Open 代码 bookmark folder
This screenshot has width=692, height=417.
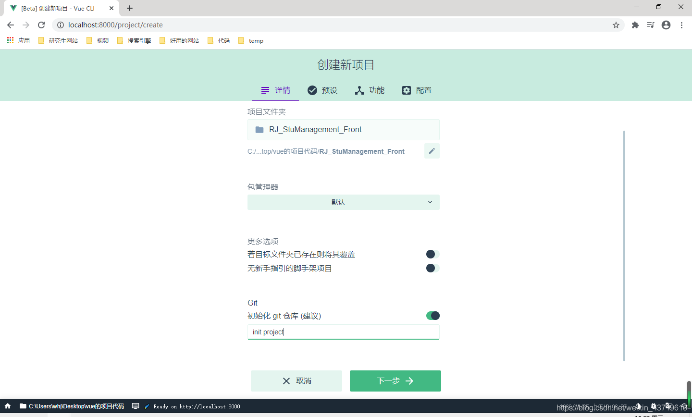(219, 41)
